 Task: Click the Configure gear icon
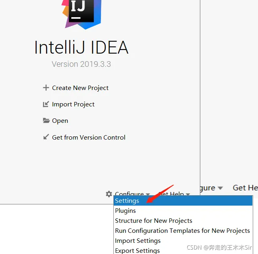pyautogui.click(x=109, y=194)
